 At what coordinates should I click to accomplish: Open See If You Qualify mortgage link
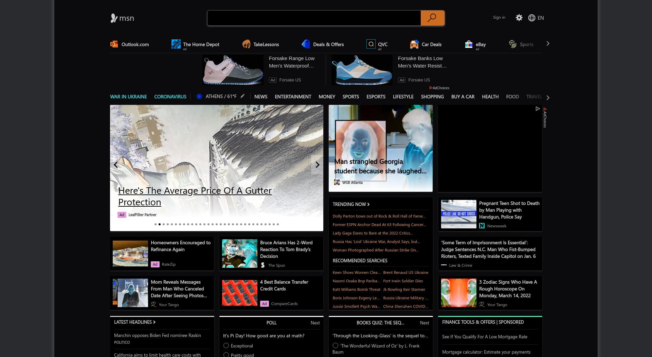[485, 337]
